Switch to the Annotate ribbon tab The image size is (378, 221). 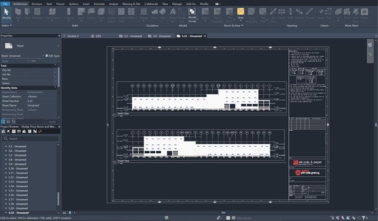(x=99, y=4)
